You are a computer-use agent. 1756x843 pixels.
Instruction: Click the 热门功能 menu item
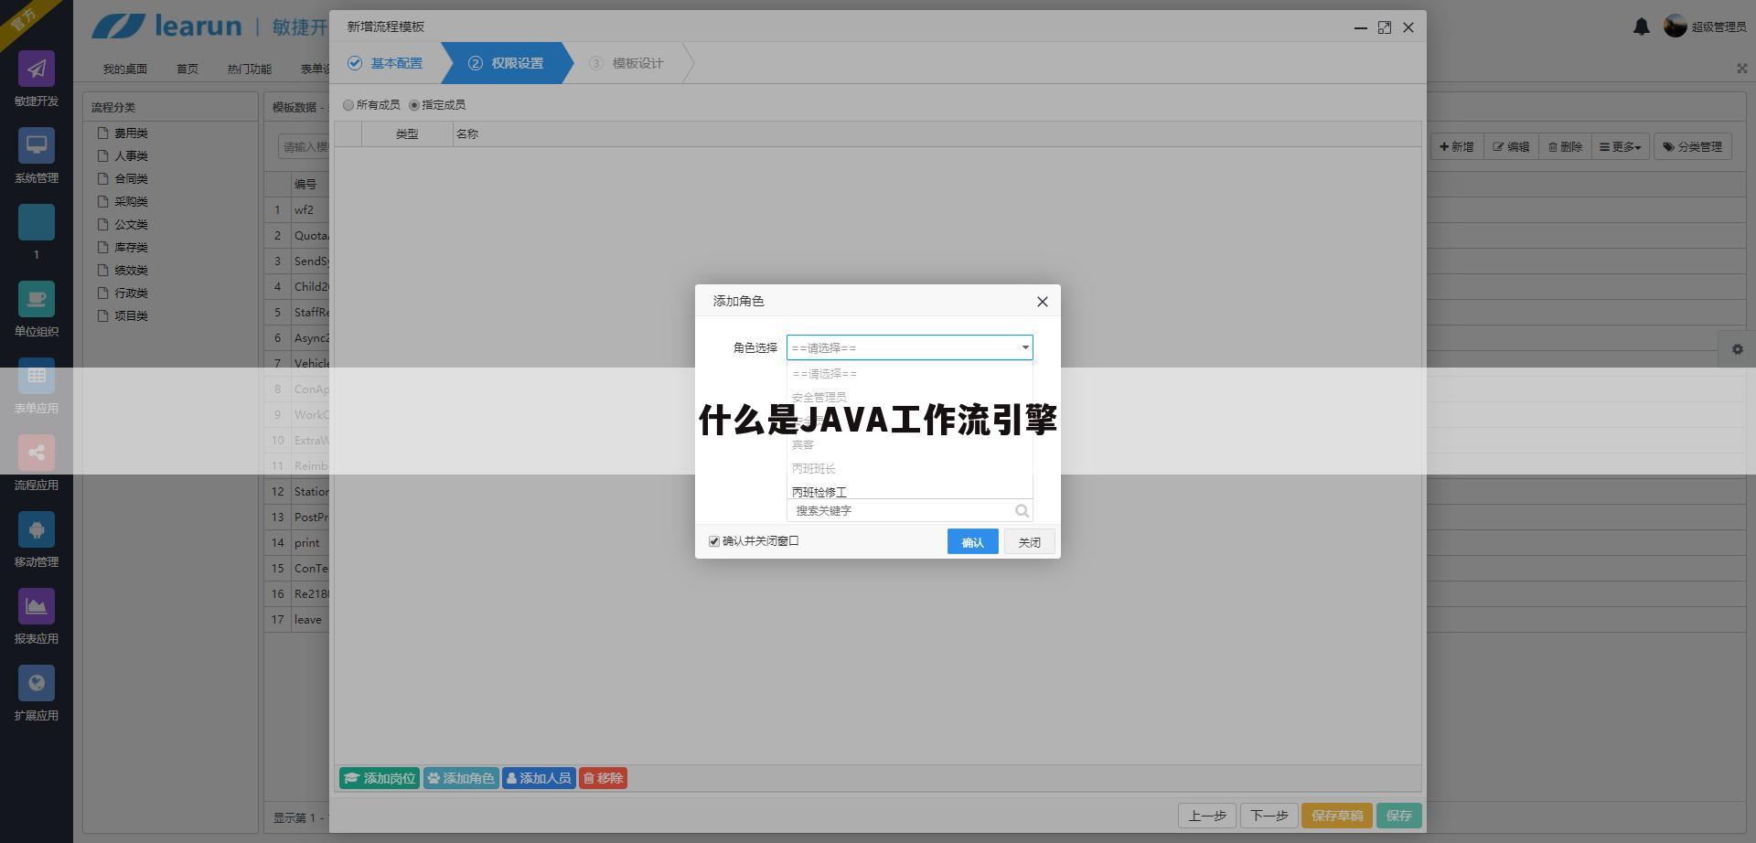pos(248,68)
